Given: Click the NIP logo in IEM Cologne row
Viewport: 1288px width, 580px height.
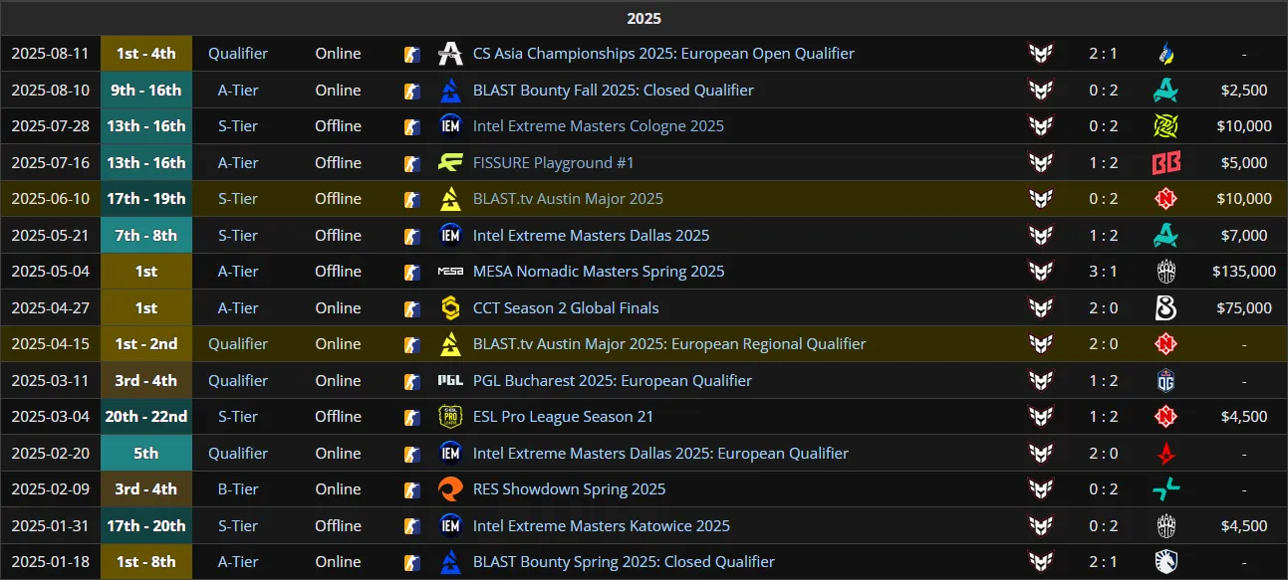Looking at the screenshot, I should [x=1165, y=126].
